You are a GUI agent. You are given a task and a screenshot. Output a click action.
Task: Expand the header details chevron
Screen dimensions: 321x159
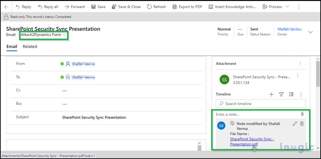click(310, 32)
